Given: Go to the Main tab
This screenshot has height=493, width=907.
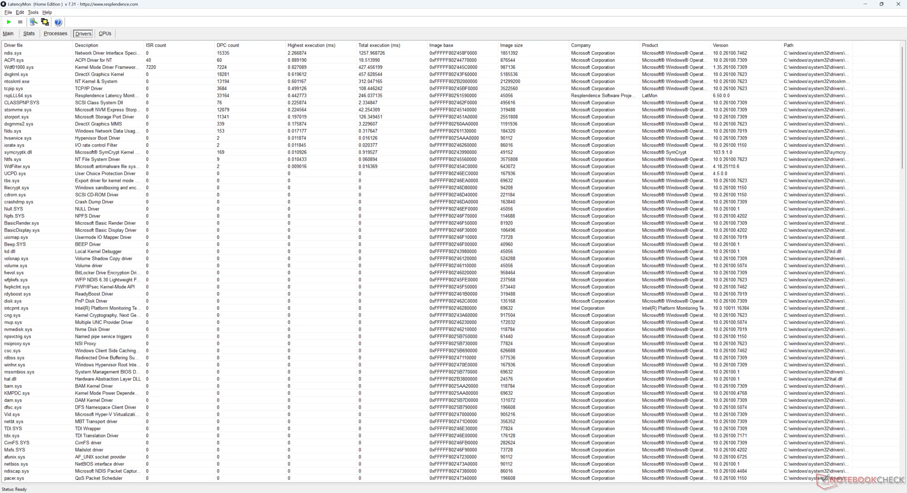Looking at the screenshot, I should [x=8, y=33].
